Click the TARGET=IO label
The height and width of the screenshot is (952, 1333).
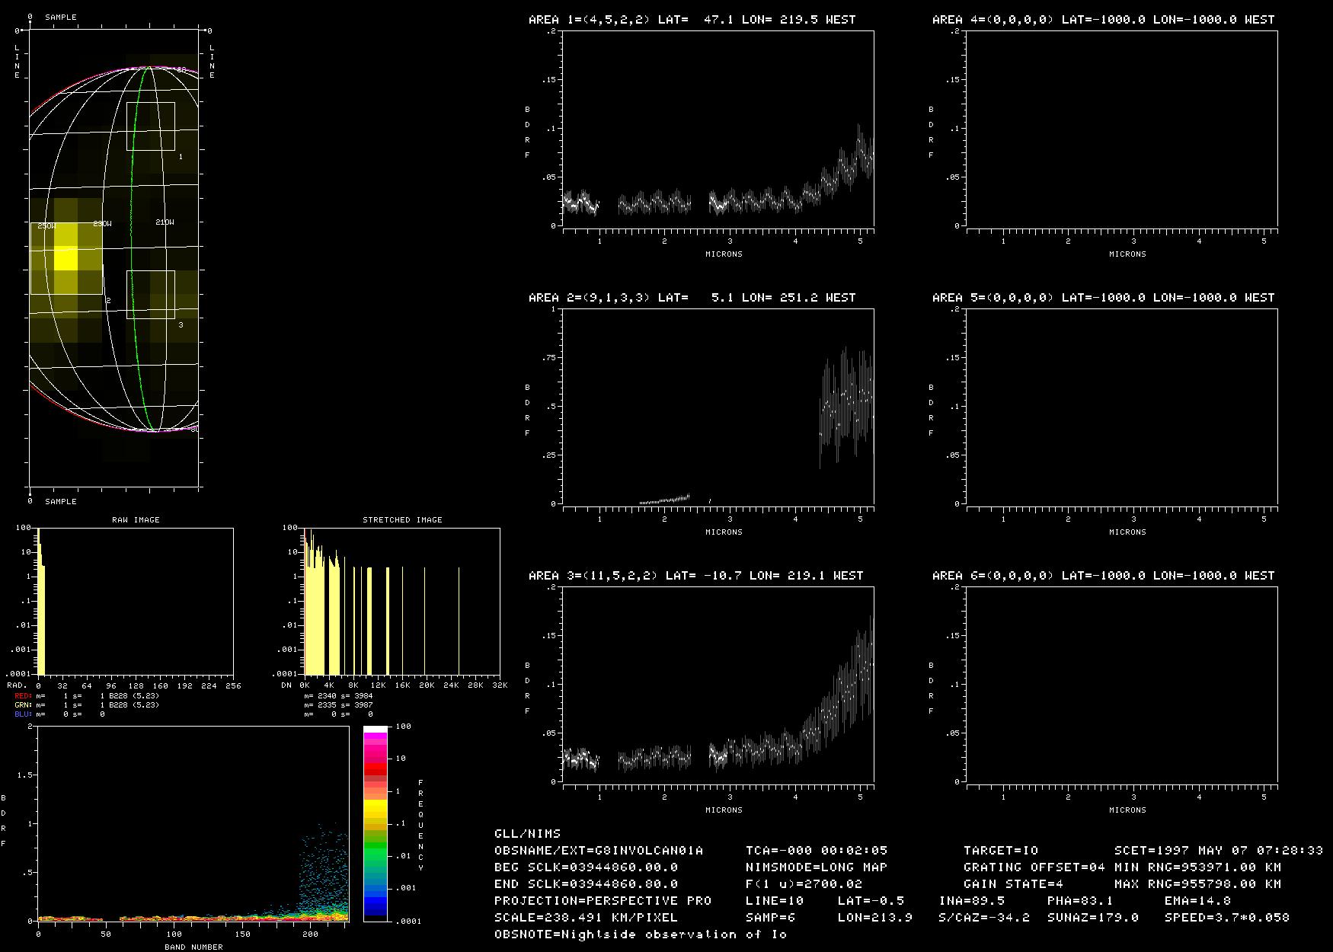click(1000, 851)
